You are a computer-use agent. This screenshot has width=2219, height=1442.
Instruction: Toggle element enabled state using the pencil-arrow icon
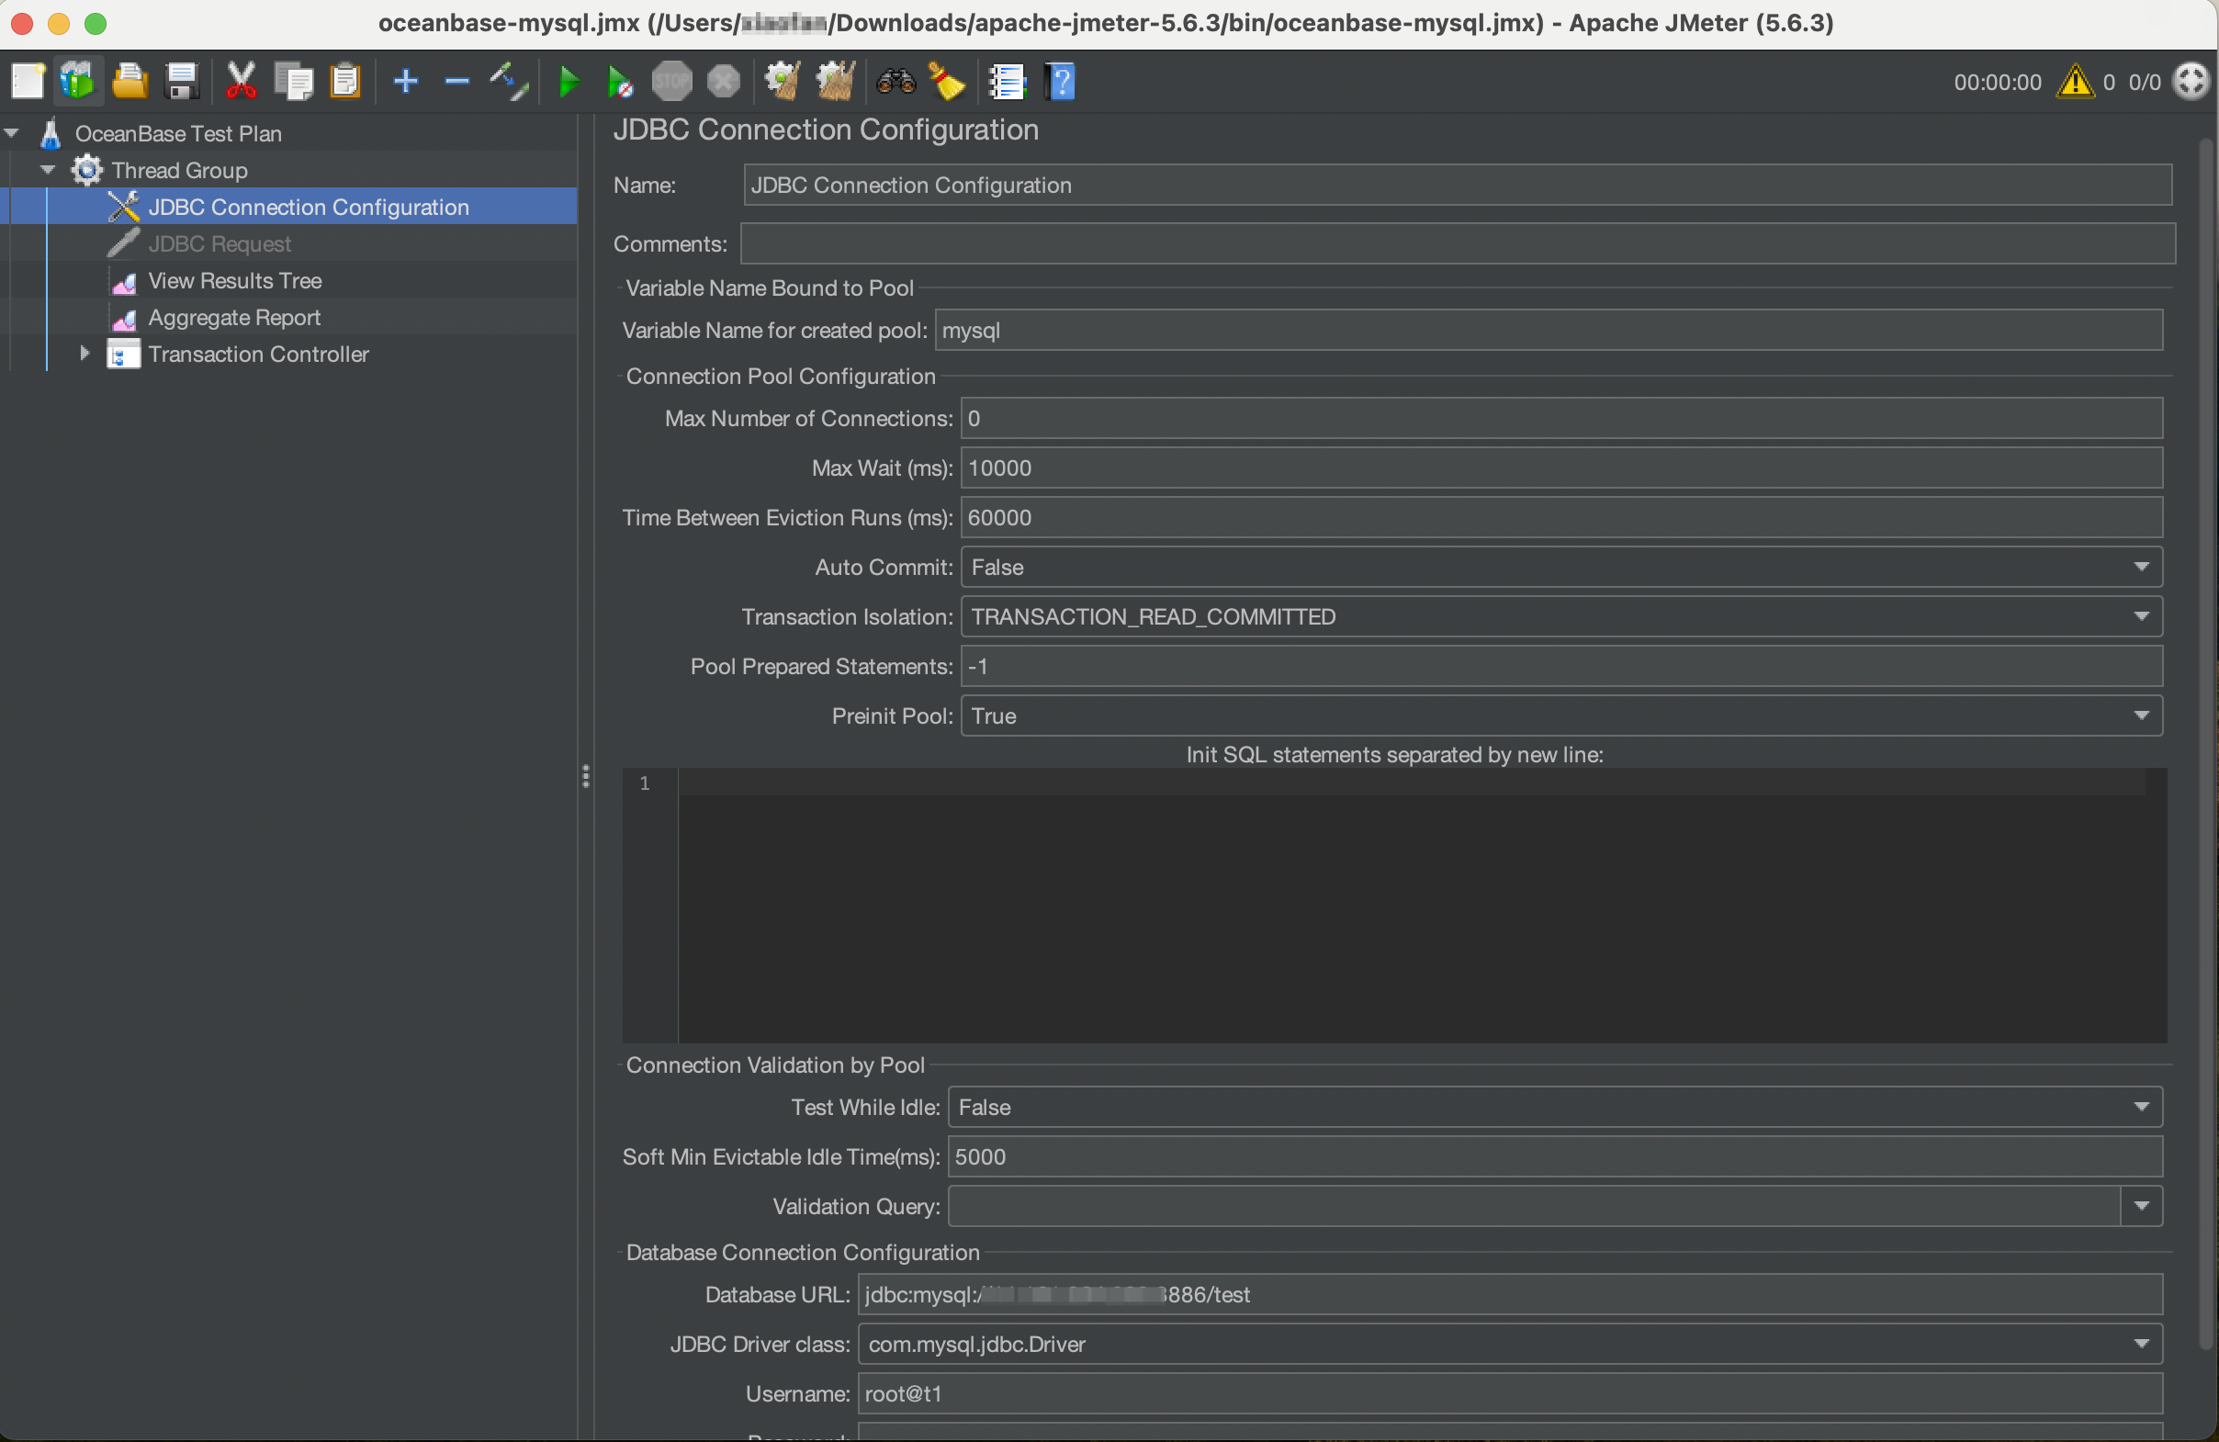(508, 81)
